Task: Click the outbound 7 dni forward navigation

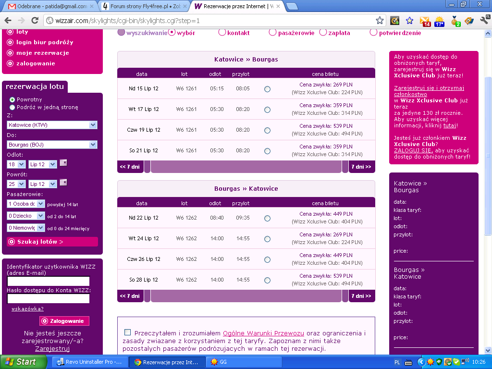Action: pos(361,167)
